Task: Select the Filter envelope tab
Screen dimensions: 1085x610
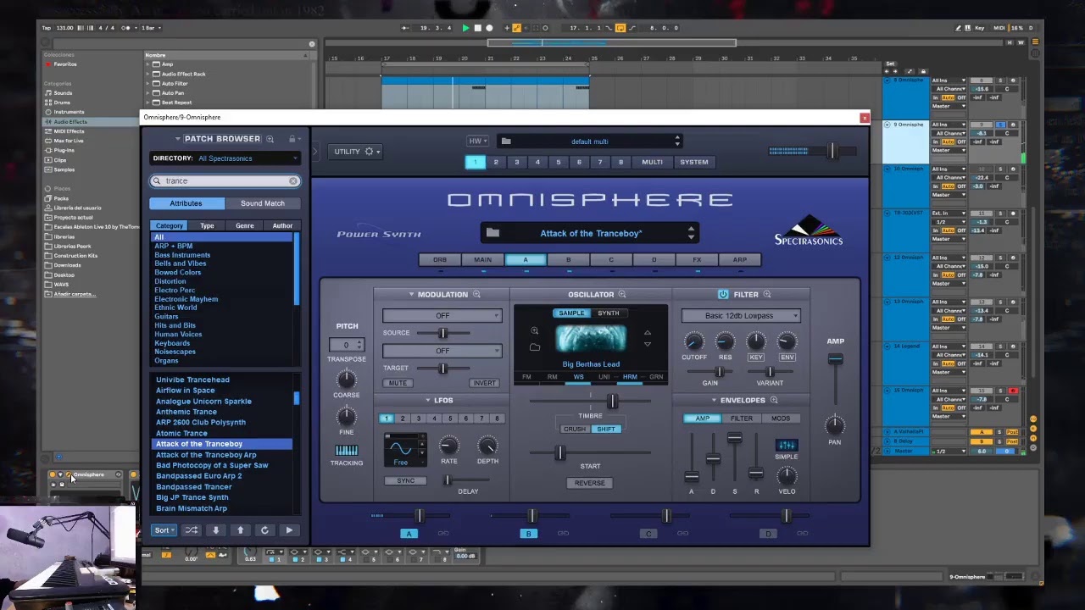Action: click(742, 419)
